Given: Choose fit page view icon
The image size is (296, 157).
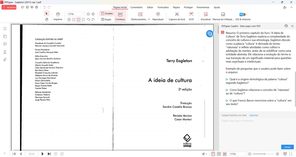Looking at the screenshot, I should coord(74,20).
